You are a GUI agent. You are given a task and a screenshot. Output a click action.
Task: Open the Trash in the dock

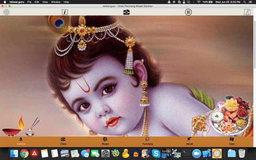242,154
